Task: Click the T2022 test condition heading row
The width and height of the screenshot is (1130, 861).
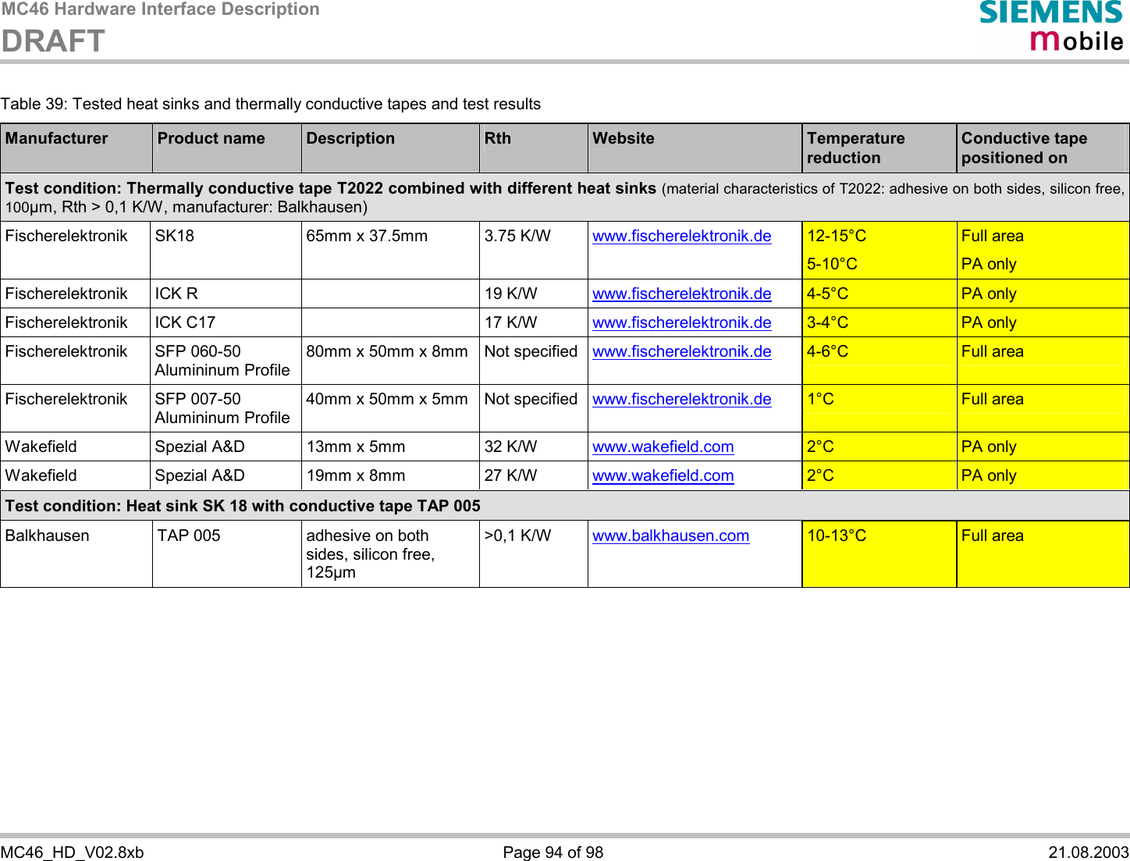Action: click(x=565, y=197)
